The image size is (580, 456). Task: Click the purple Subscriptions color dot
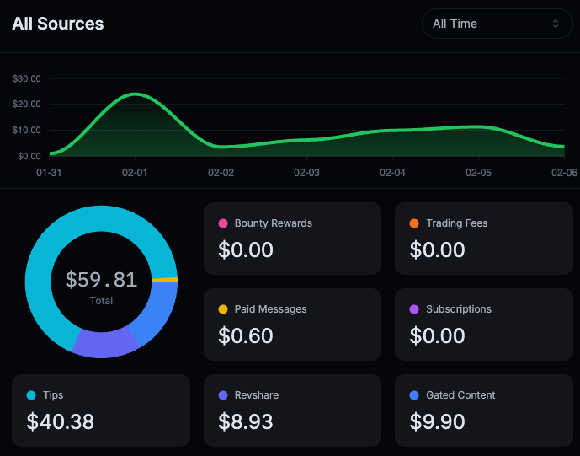click(x=414, y=309)
